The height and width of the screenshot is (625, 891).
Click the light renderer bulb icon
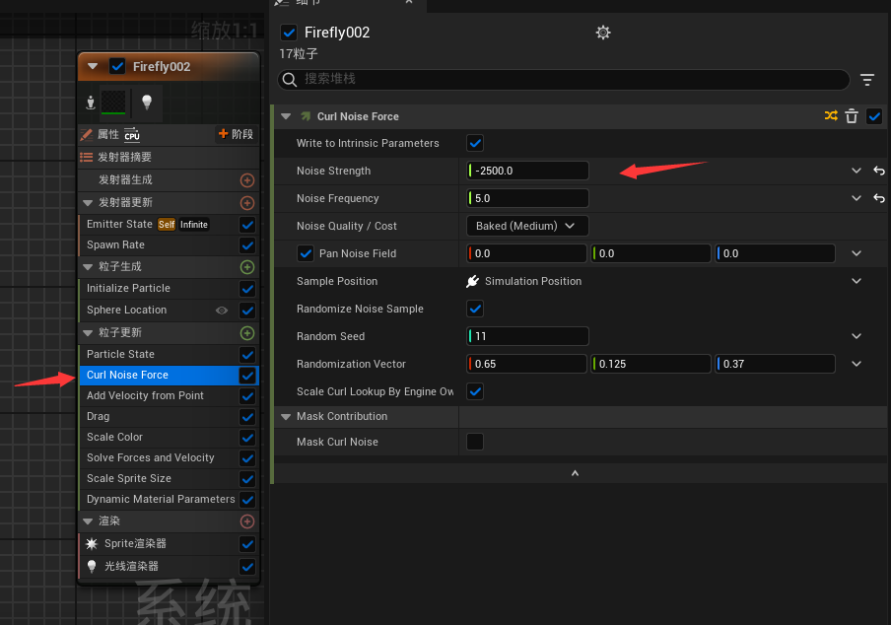click(x=92, y=566)
